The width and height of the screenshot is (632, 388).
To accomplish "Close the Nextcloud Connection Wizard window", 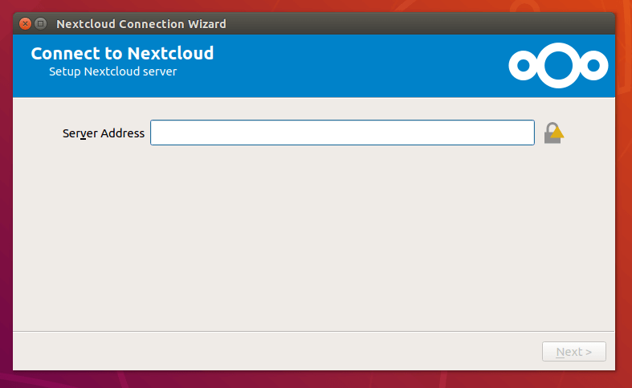I will [x=25, y=24].
